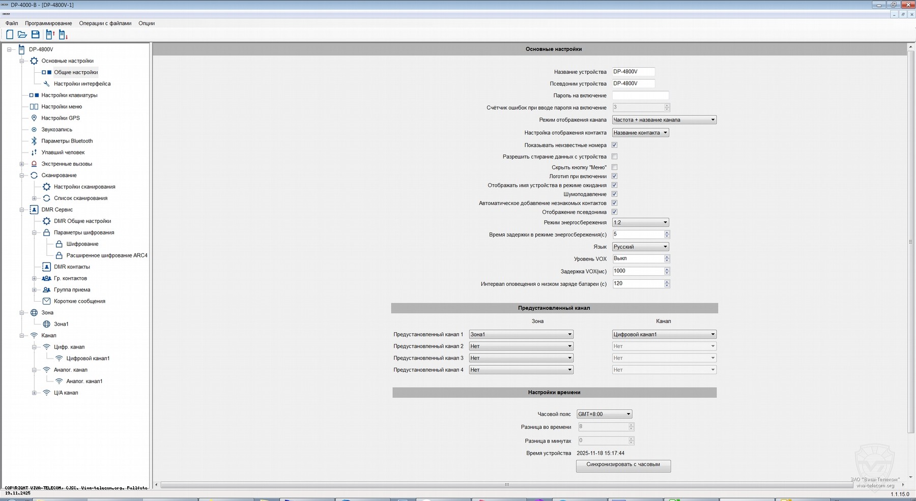Increase Задержка VOX value with up arrow
The image size is (916, 501).
click(x=667, y=269)
